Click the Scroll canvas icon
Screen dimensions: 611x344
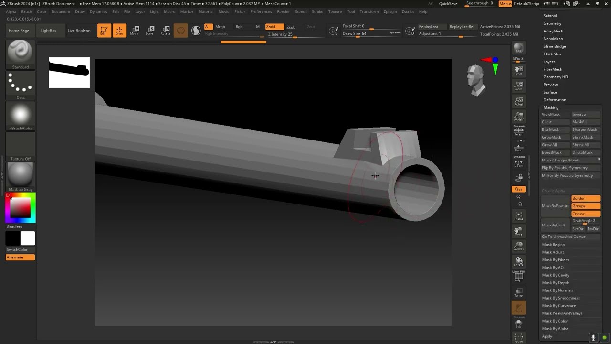tap(518, 71)
